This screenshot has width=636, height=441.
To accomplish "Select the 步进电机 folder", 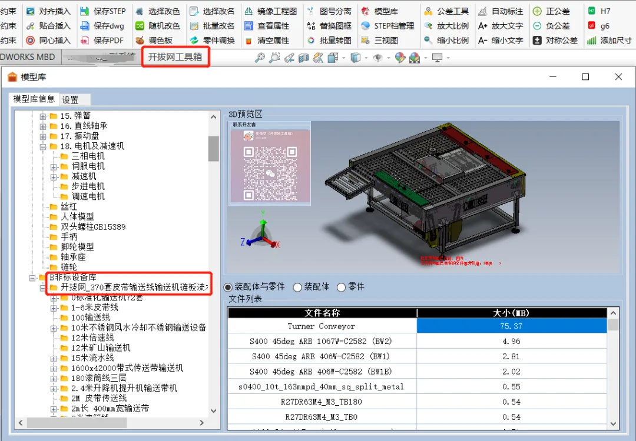I will point(88,186).
